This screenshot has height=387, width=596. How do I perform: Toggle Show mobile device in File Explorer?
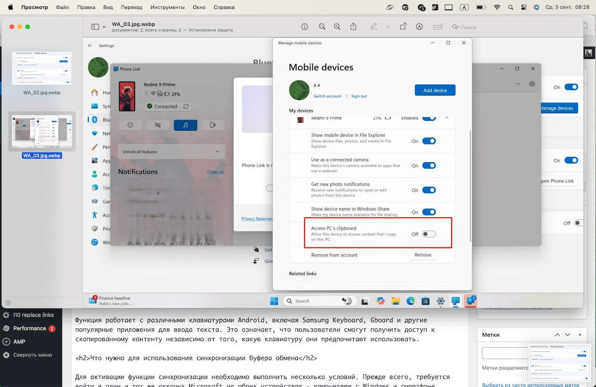point(429,141)
